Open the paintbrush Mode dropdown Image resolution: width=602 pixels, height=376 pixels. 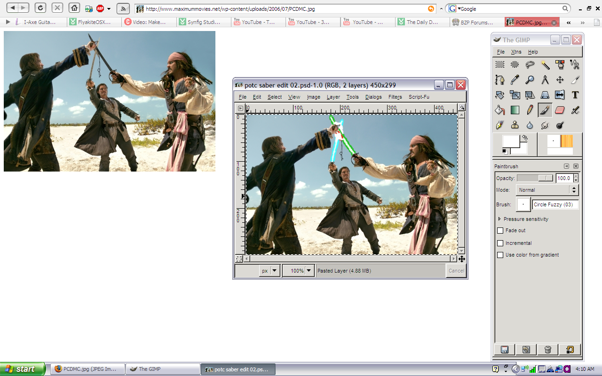547,190
